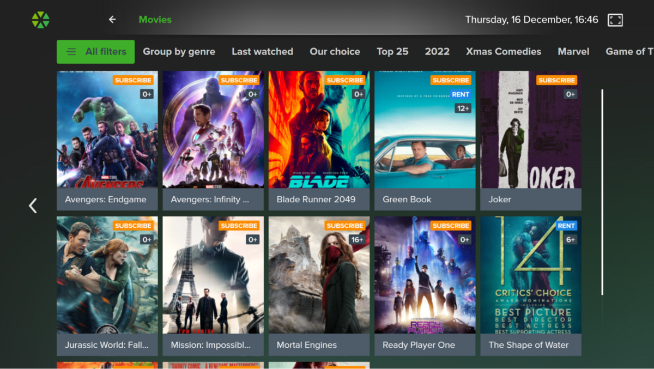The image size is (654, 369).
Task: Open the Ready Player One poster
Action: (x=425, y=275)
